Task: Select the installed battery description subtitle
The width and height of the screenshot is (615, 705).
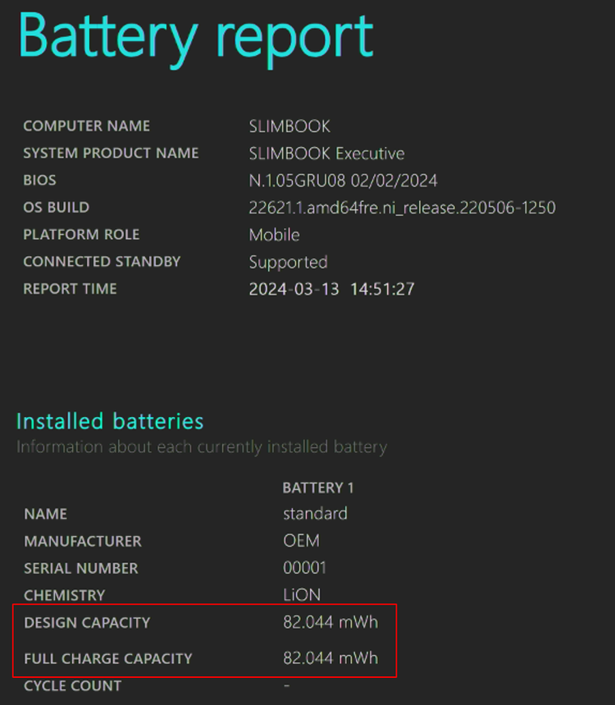Action: point(201,447)
